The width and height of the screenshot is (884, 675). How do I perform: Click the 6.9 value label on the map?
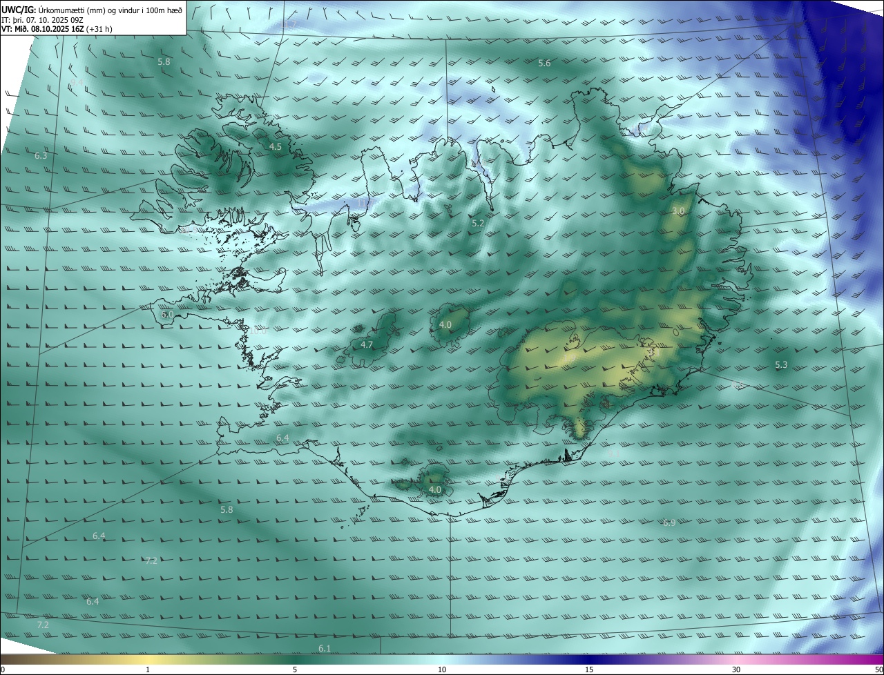pos(669,523)
